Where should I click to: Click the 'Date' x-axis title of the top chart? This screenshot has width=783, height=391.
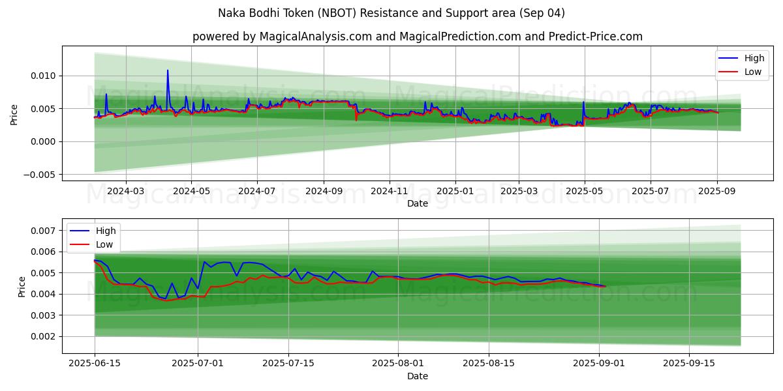418,203
